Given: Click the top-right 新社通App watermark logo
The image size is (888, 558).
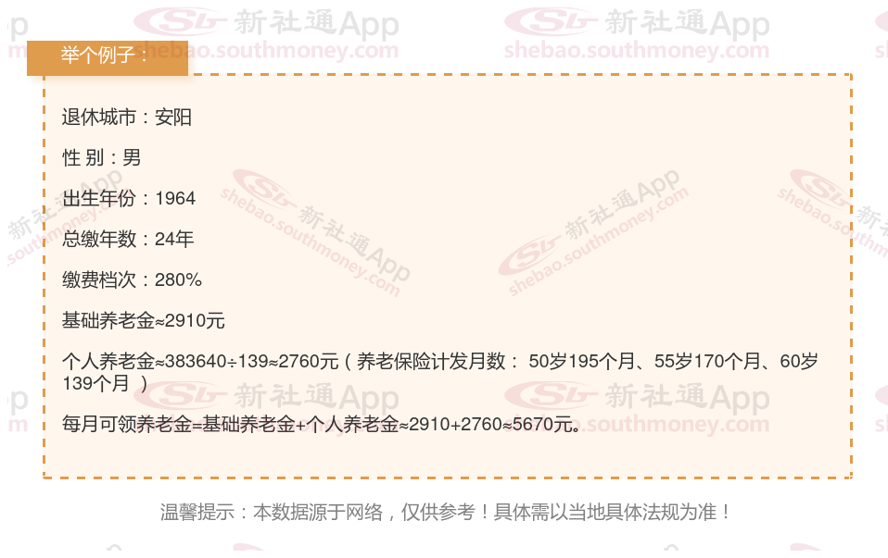Looking at the screenshot, I should click(637, 23).
